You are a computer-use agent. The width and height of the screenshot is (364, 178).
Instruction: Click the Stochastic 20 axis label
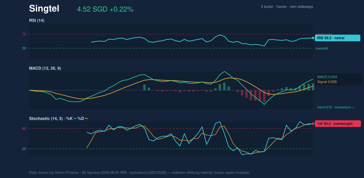click(24, 149)
